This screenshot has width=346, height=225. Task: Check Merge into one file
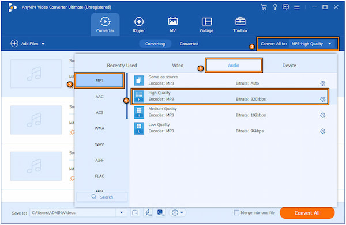coord(236,213)
